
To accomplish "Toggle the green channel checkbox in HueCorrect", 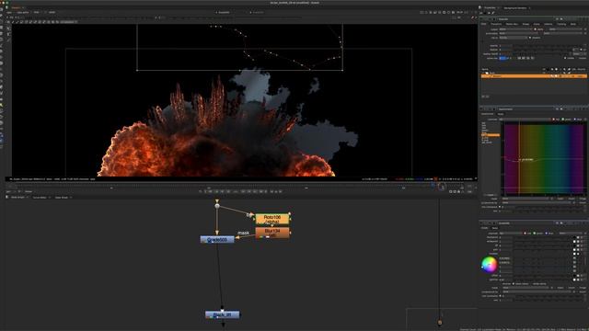I will (563, 120).
